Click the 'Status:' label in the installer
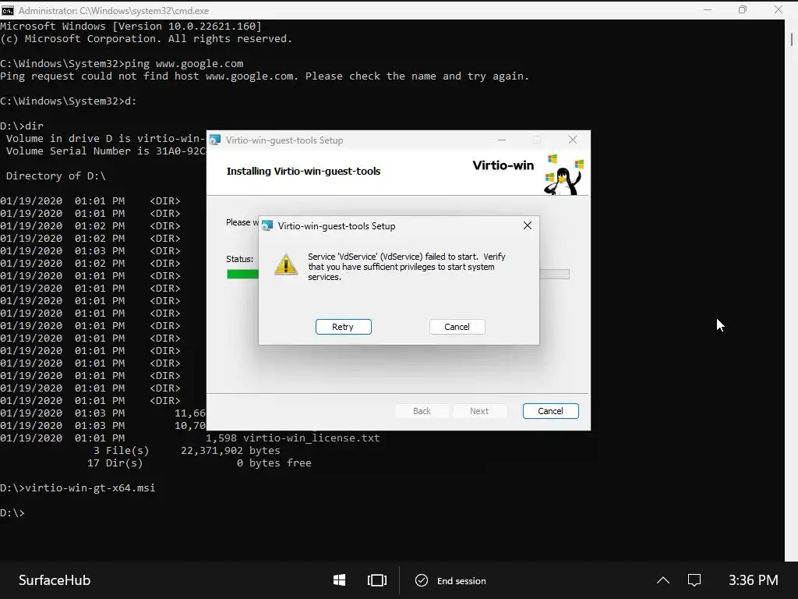 pyautogui.click(x=240, y=259)
